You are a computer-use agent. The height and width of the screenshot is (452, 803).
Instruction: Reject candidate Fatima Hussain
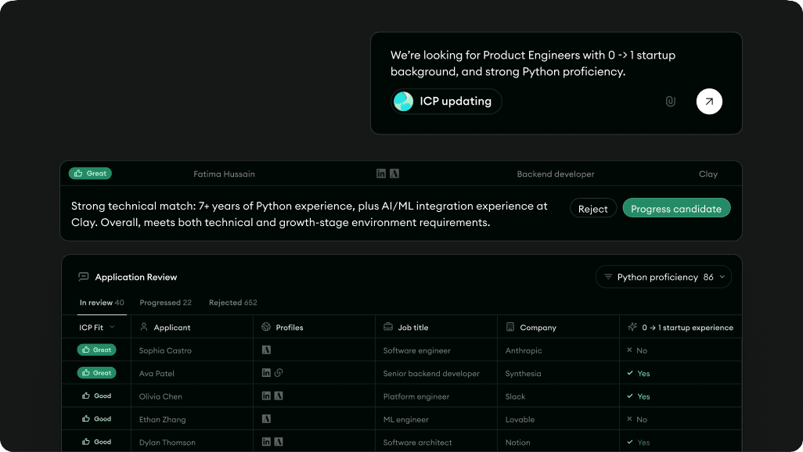(592, 209)
